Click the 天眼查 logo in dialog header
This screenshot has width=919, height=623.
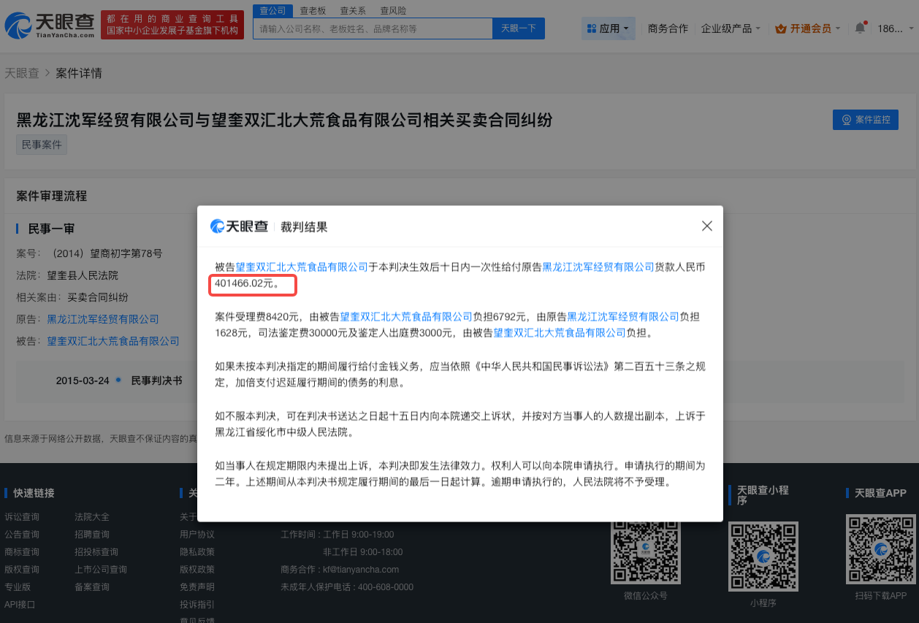[x=240, y=226]
